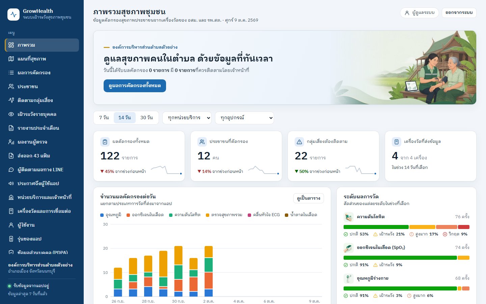Navigate to ส่งออก 43 แฟ้ม menu item
This screenshot has height=304, width=486.
[42, 156]
